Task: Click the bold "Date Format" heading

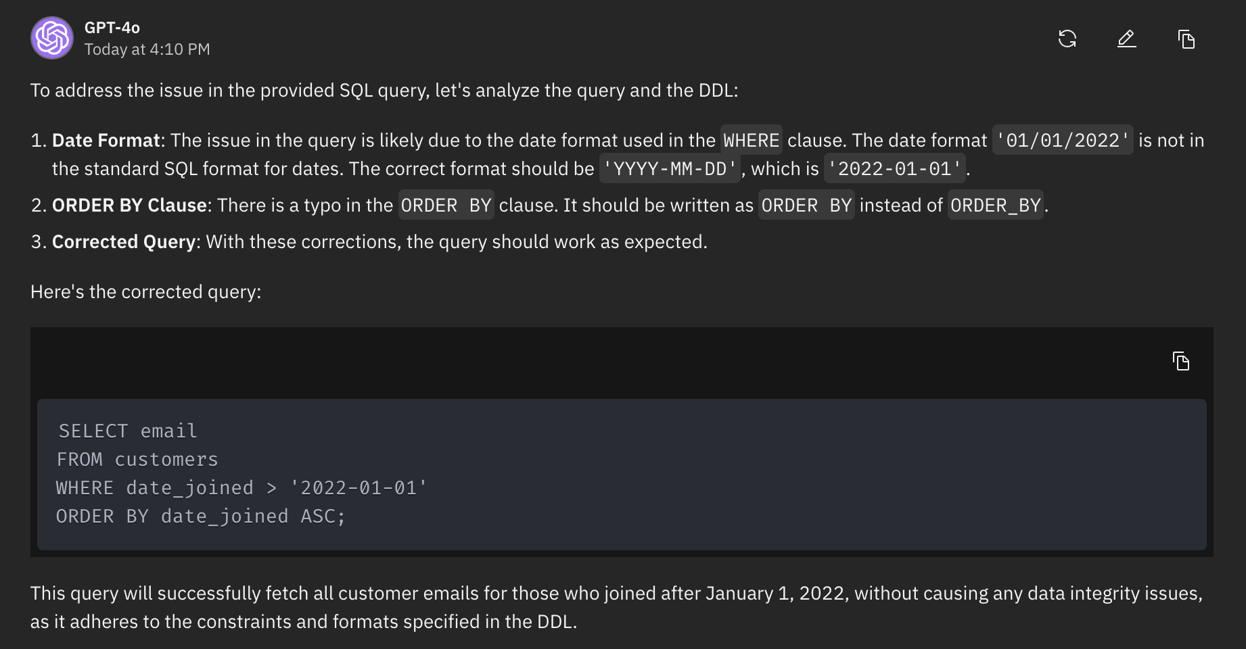Action: [106, 141]
